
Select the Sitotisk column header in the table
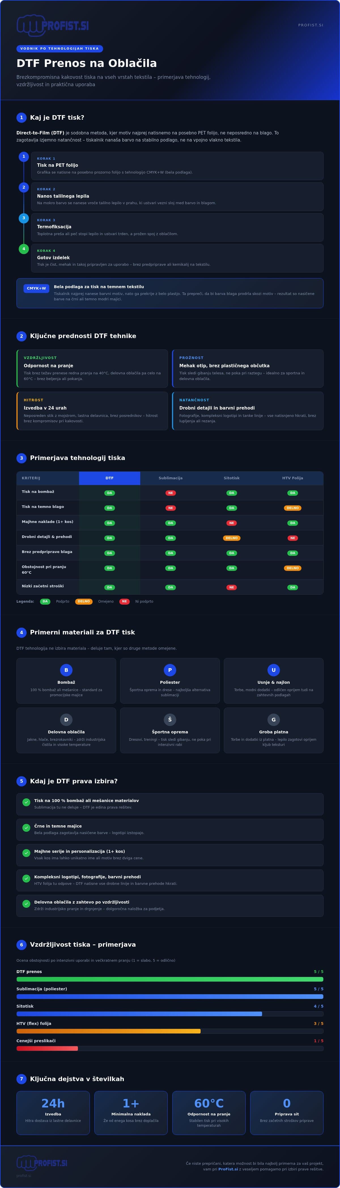click(232, 478)
